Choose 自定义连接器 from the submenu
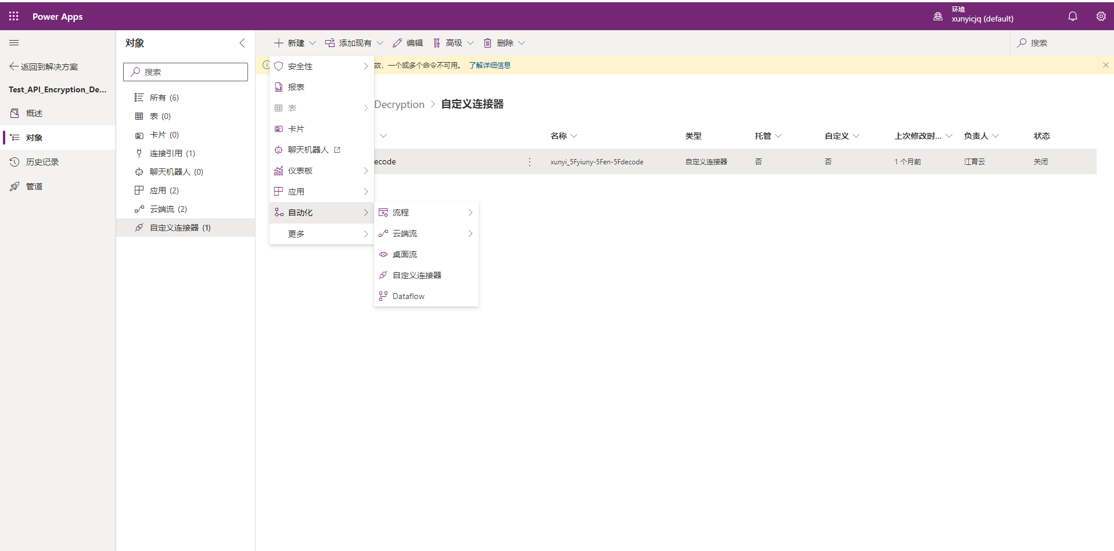 coord(416,275)
